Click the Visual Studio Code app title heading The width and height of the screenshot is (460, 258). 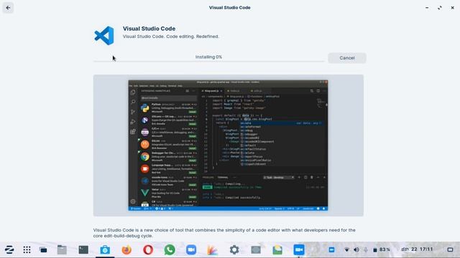tap(149, 29)
